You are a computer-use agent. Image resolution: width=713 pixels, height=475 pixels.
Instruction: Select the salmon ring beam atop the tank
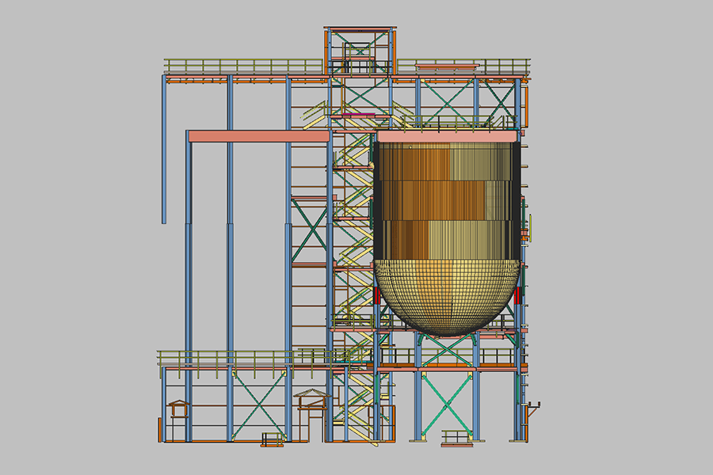click(448, 136)
